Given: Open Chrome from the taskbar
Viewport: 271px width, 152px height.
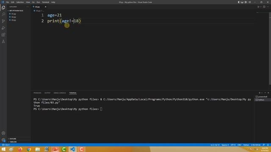Looking at the screenshot, I should [29, 149].
